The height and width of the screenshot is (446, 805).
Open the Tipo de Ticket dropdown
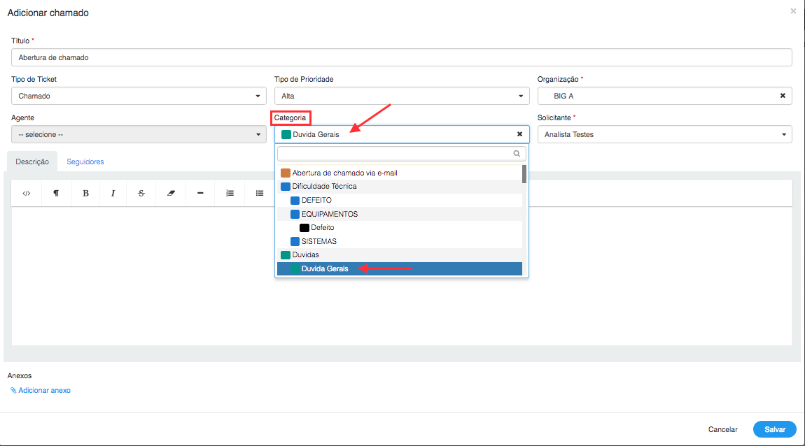point(139,96)
